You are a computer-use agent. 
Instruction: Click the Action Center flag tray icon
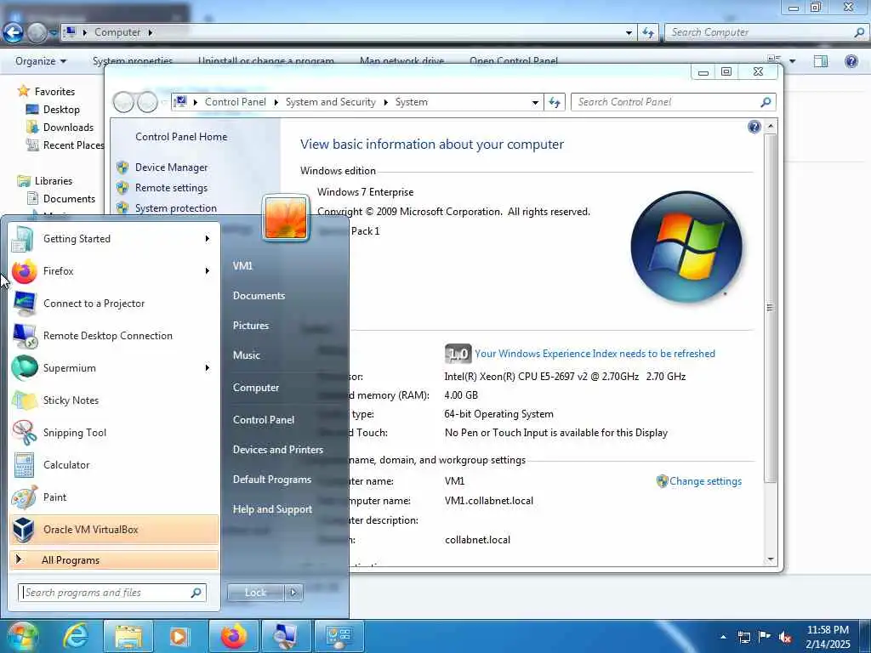(765, 637)
